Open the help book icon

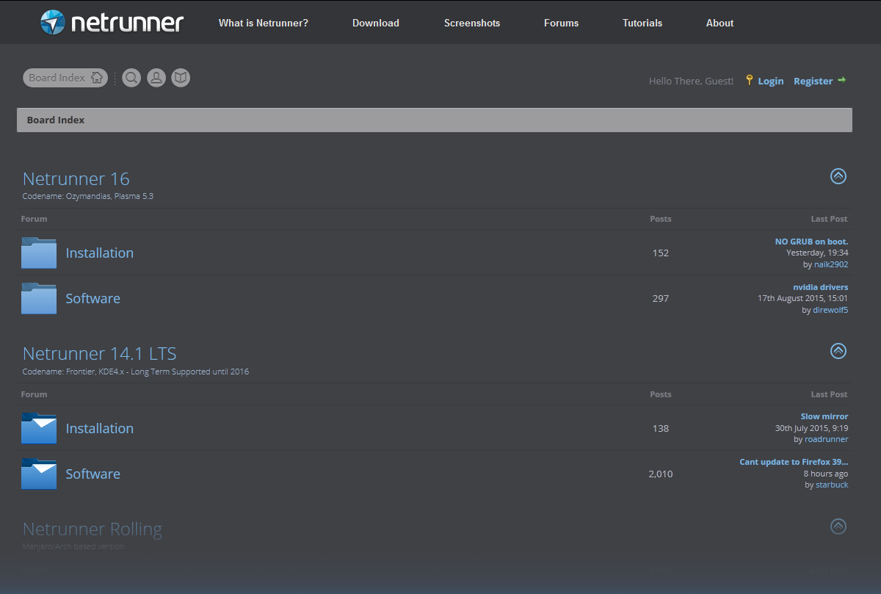[x=181, y=78]
